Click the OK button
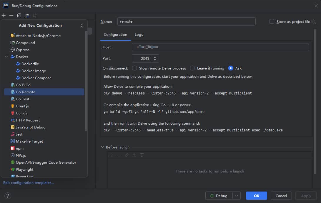This screenshot has height=203, width=321. (x=256, y=196)
